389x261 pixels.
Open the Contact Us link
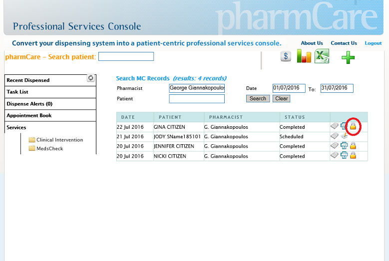(344, 43)
